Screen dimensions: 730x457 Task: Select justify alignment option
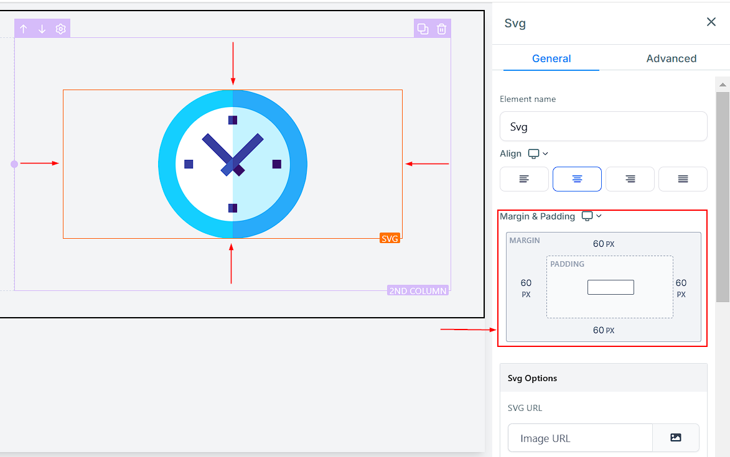[x=683, y=179]
